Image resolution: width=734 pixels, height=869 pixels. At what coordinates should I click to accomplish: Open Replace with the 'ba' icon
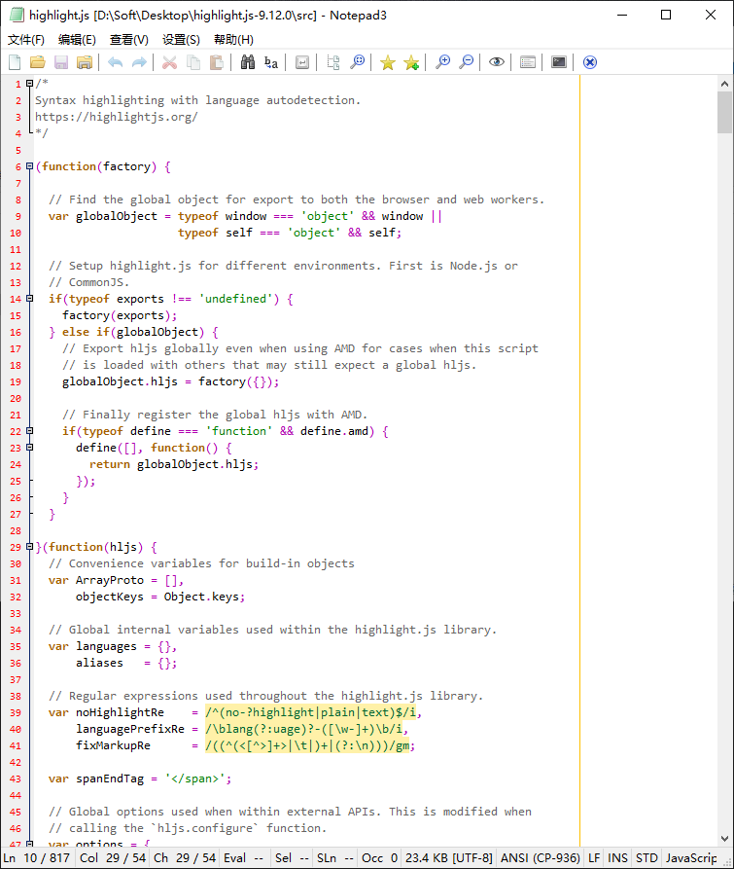[x=271, y=62]
